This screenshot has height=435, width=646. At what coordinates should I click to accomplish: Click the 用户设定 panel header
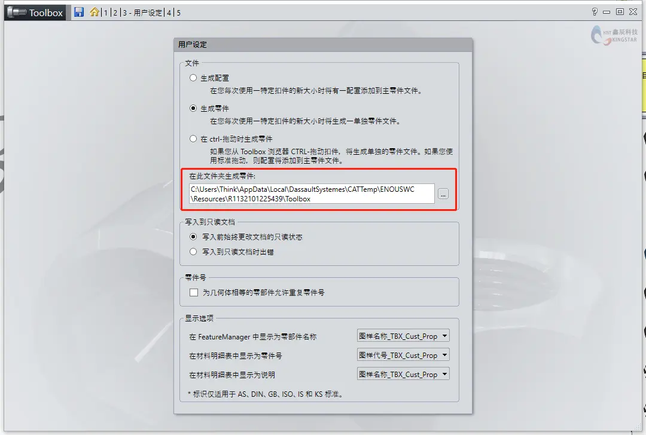(x=323, y=44)
